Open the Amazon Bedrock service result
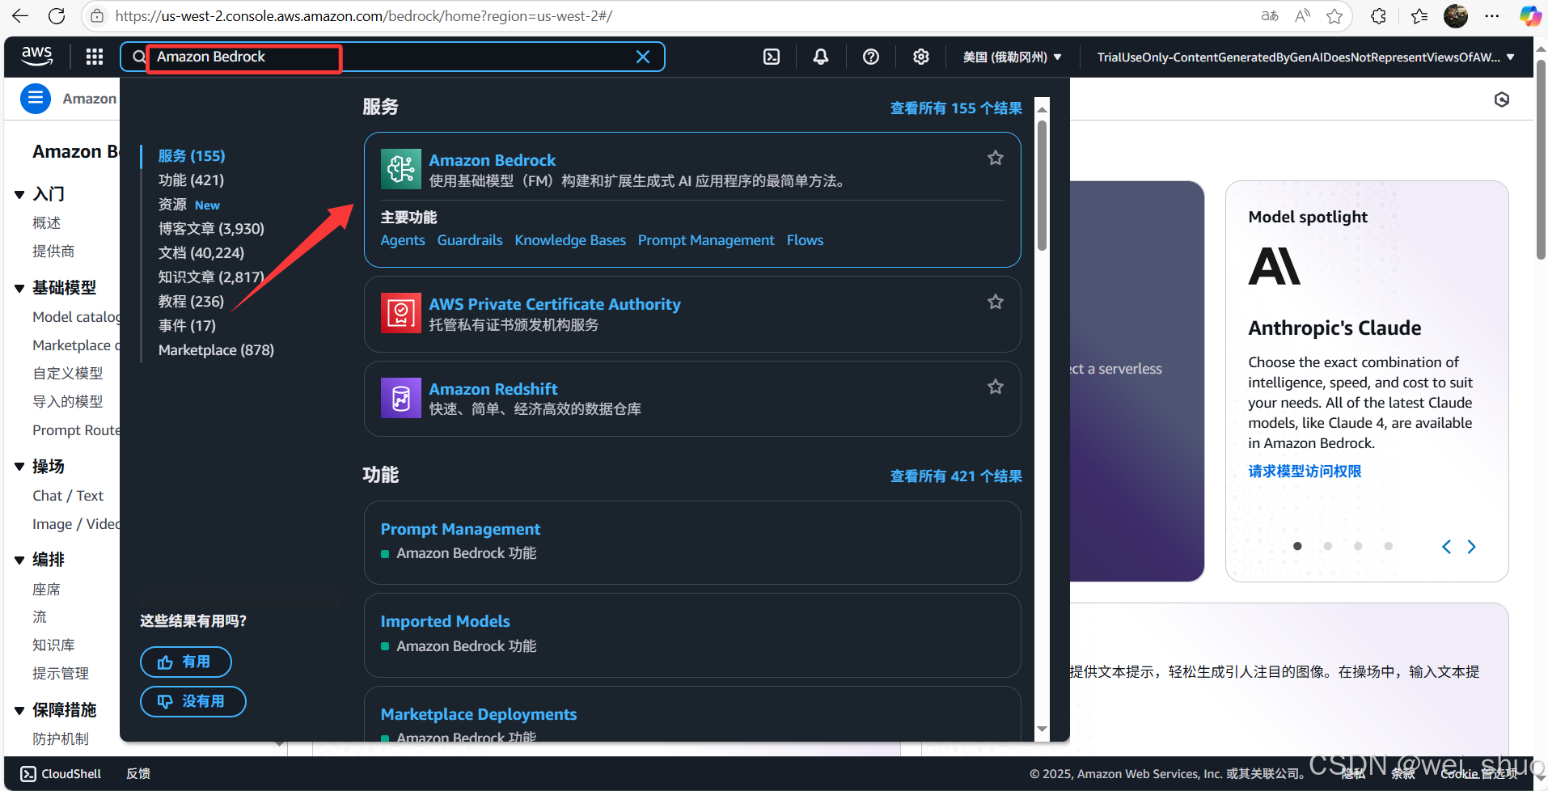The image size is (1548, 791). coord(492,160)
